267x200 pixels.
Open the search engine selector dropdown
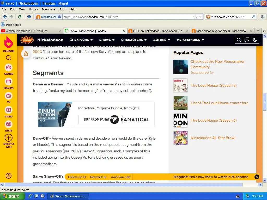click(209, 17)
